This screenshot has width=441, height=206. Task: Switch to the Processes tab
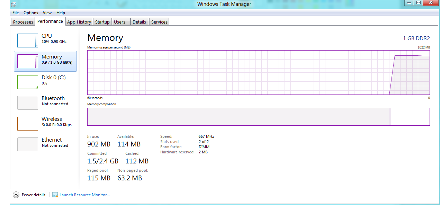pos(23,22)
